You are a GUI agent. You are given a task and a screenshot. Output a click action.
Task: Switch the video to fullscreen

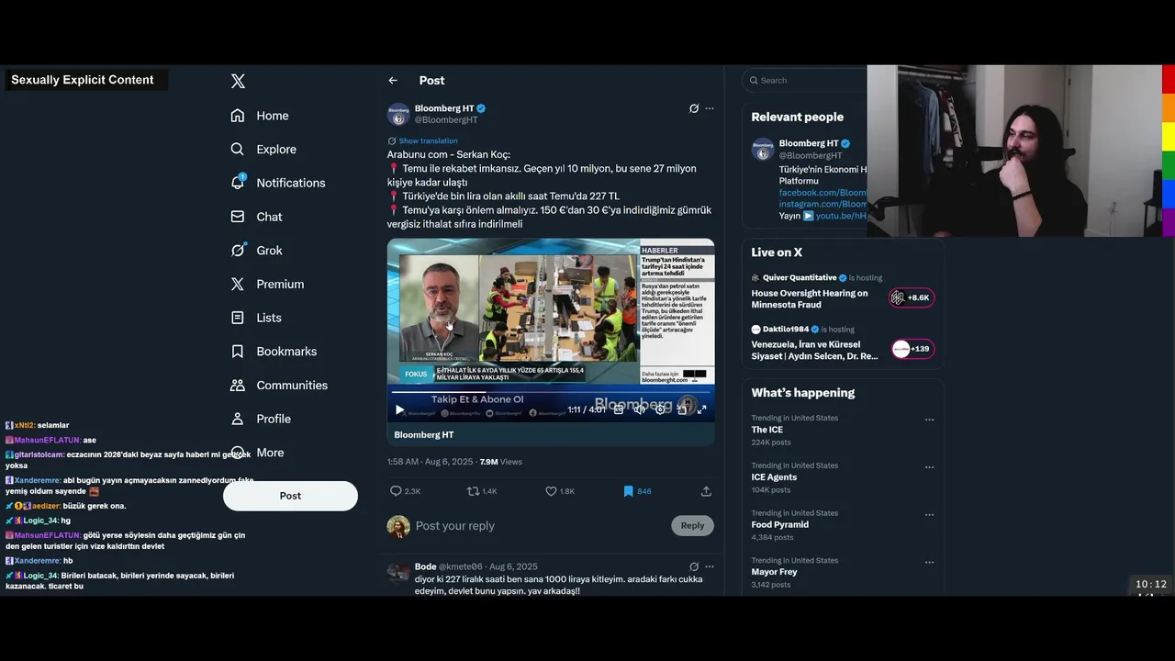[x=702, y=409]
